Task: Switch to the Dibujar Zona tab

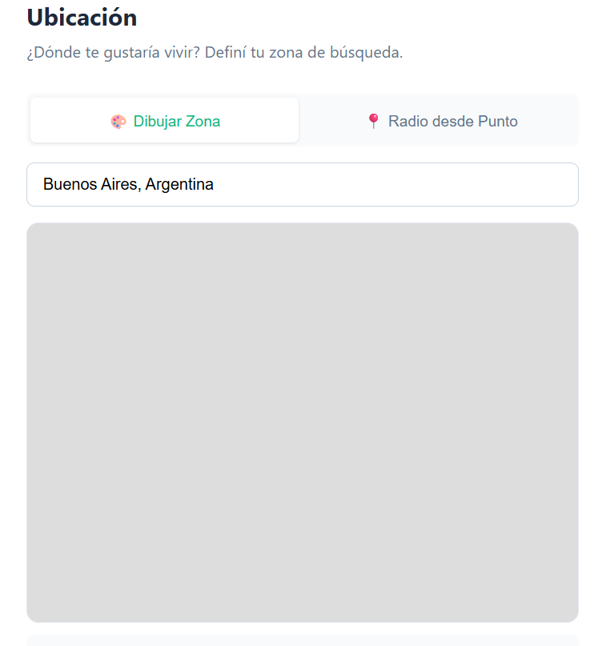Action: tap(164, 120)
